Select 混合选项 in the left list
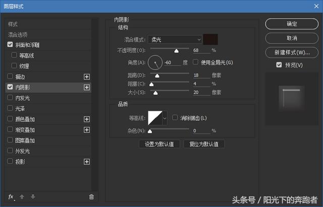Viewport: 323px width, 207px height. click(48, 35)
